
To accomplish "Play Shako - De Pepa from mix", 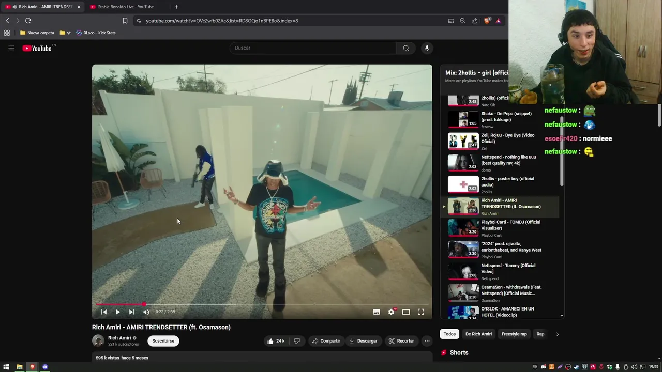I will [x=500, y=119].
